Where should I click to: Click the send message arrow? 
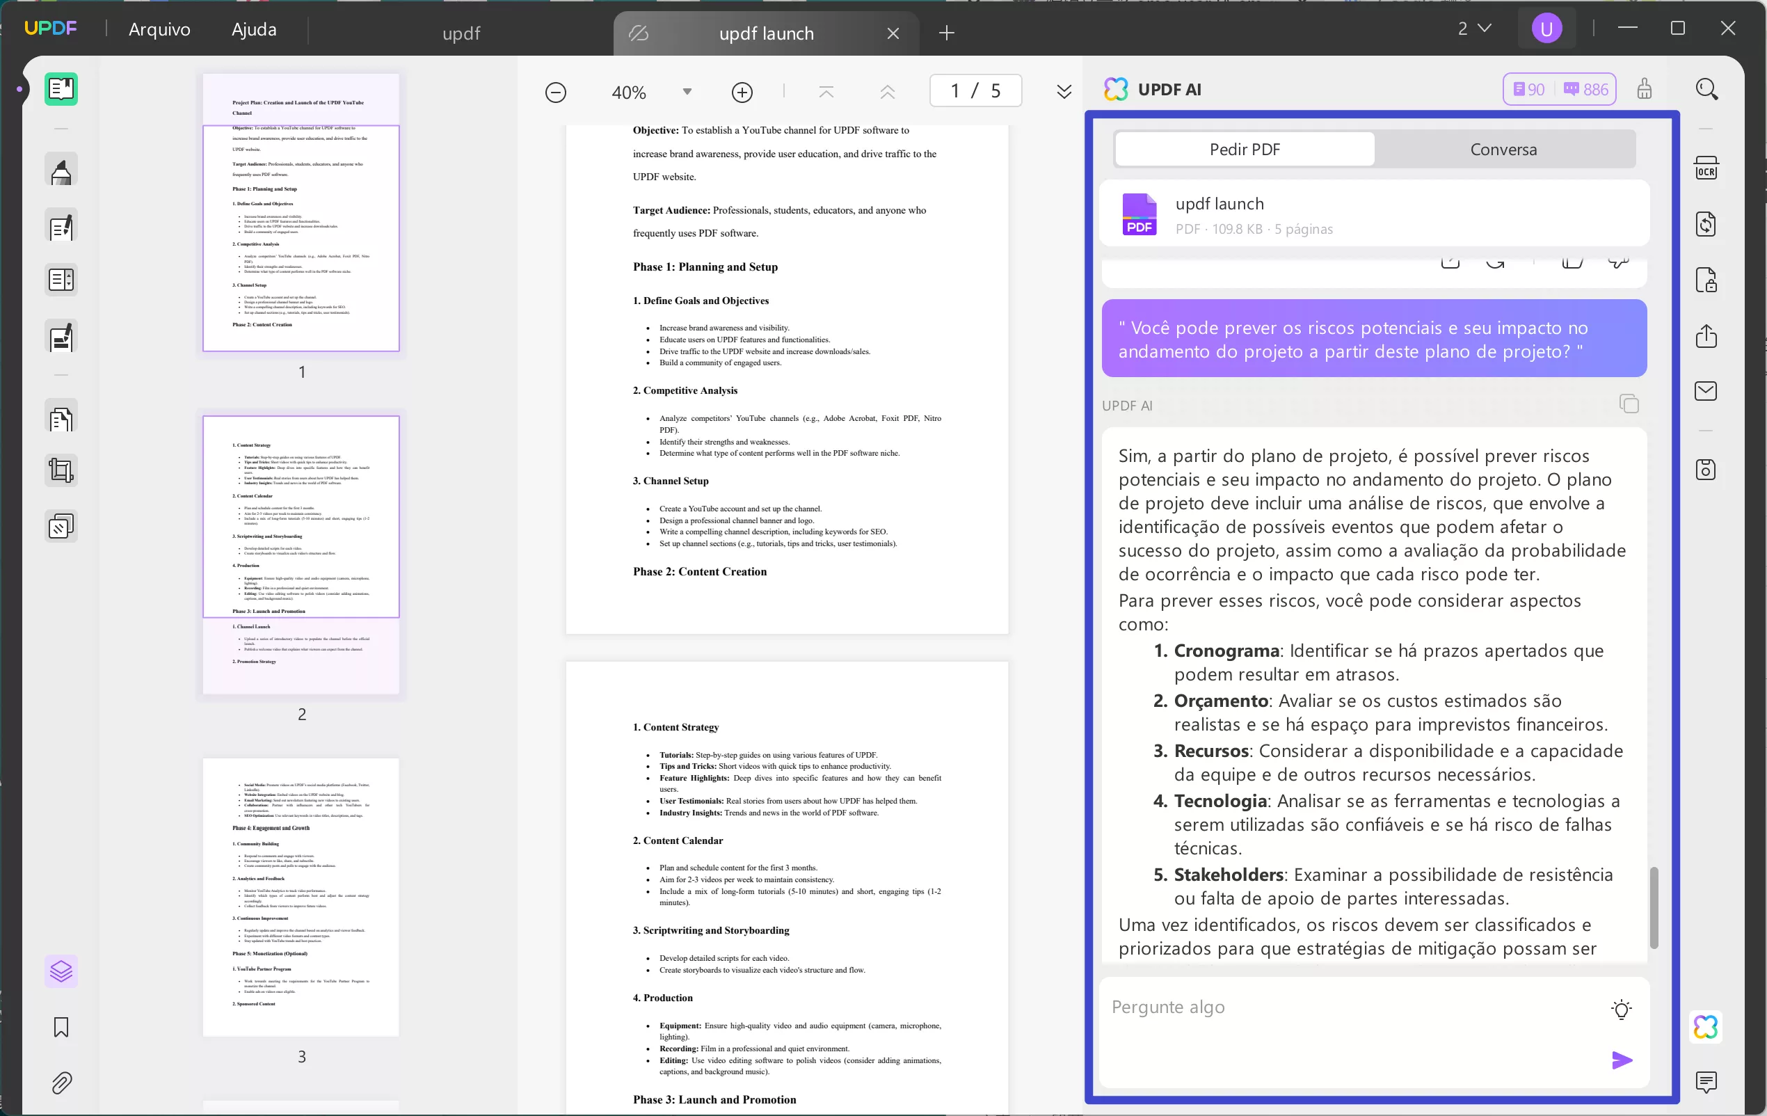tap(1622, 1060)
